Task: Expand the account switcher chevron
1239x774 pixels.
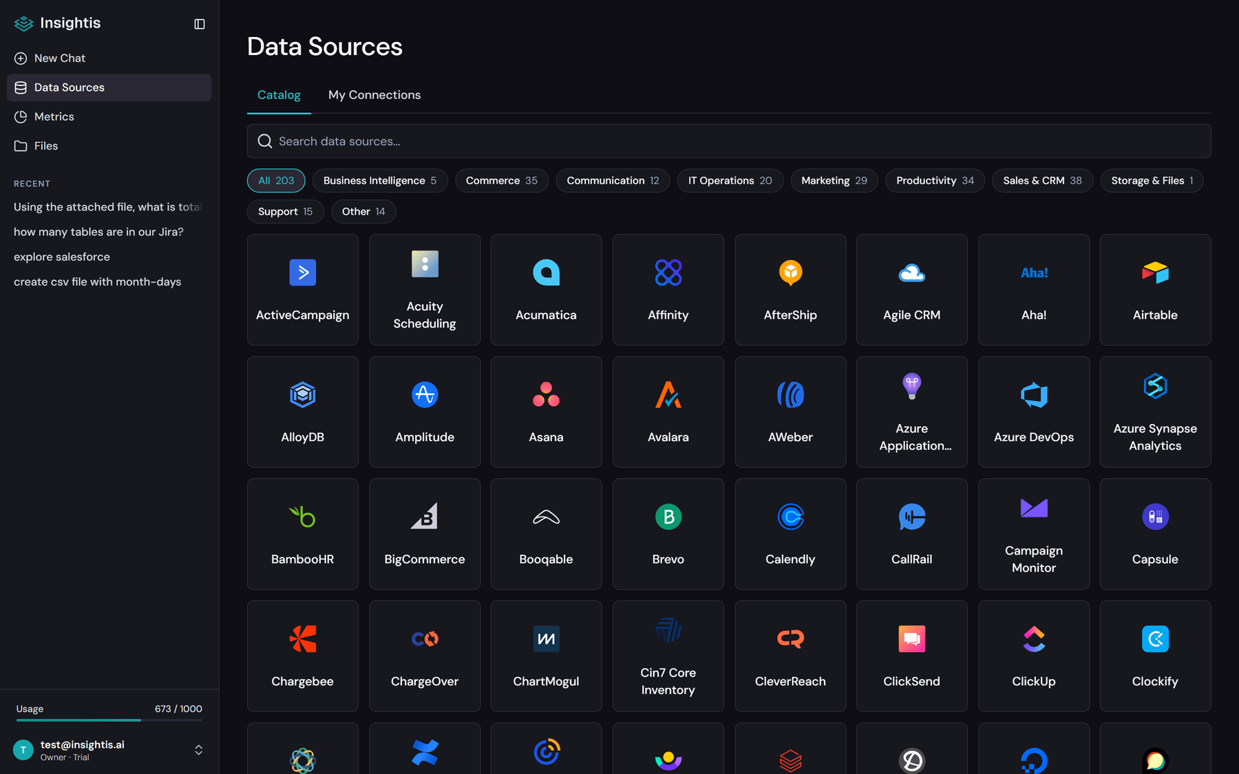Action: pyautogui.click(x=198, y=750)
